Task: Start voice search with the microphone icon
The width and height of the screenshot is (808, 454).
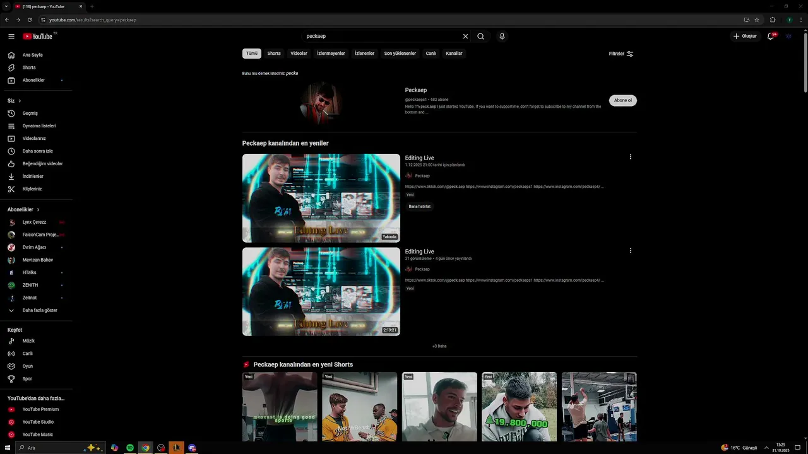Action: [502, 37]
